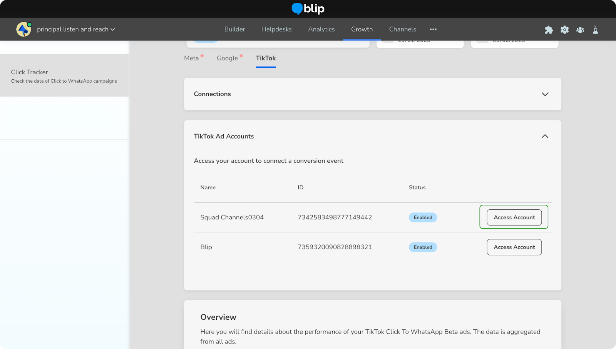Click the Status column header
Viewport: 616px width, 349px height.
417,187
